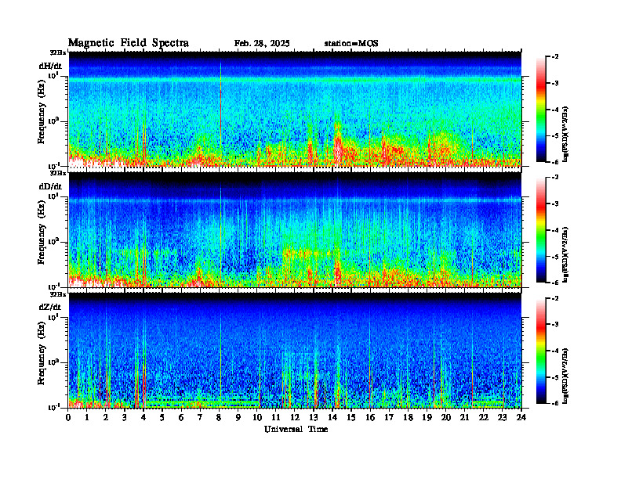
Task: Click the -6 tick on the dH/dt colorbar
Action: pos(555,162)
